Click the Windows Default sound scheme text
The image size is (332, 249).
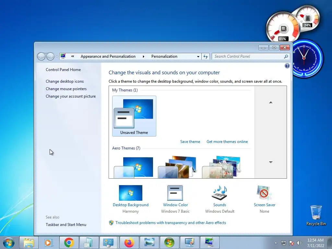[x=220, y=211]
